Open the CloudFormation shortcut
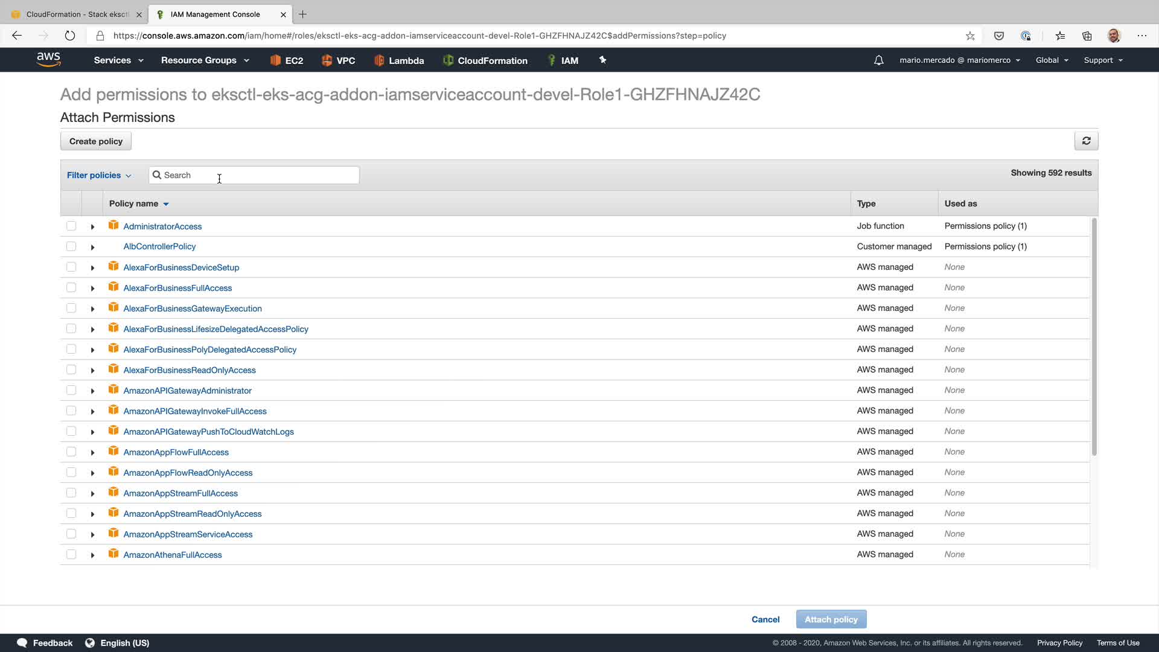The width and height of the screenshot is (1159, 652). coord(485,60)
